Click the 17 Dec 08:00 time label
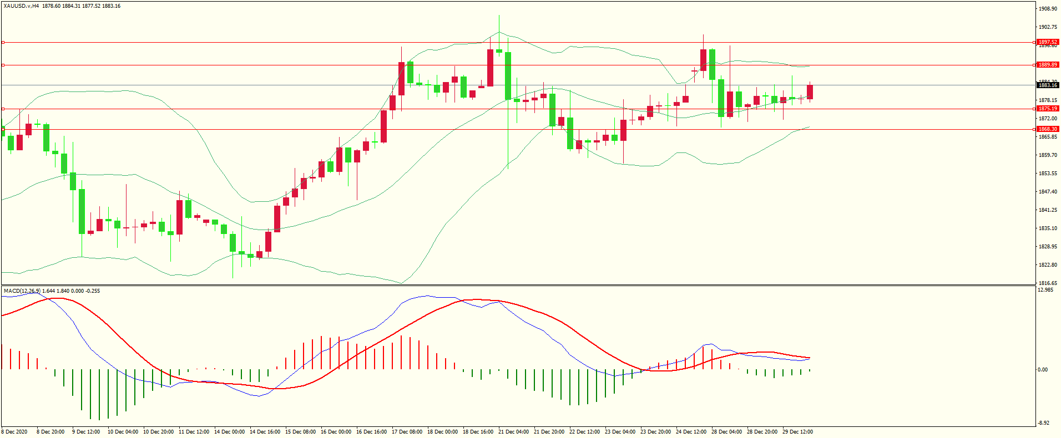This screenshot has height=438, width=1061. click(x=407, y=432)
